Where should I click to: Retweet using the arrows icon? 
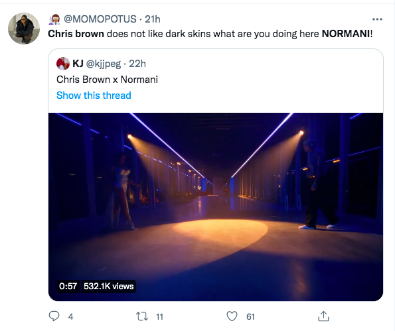coord(142,316)
